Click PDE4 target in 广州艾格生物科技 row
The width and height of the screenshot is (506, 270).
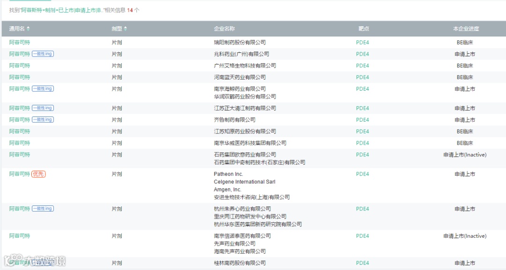362,66
